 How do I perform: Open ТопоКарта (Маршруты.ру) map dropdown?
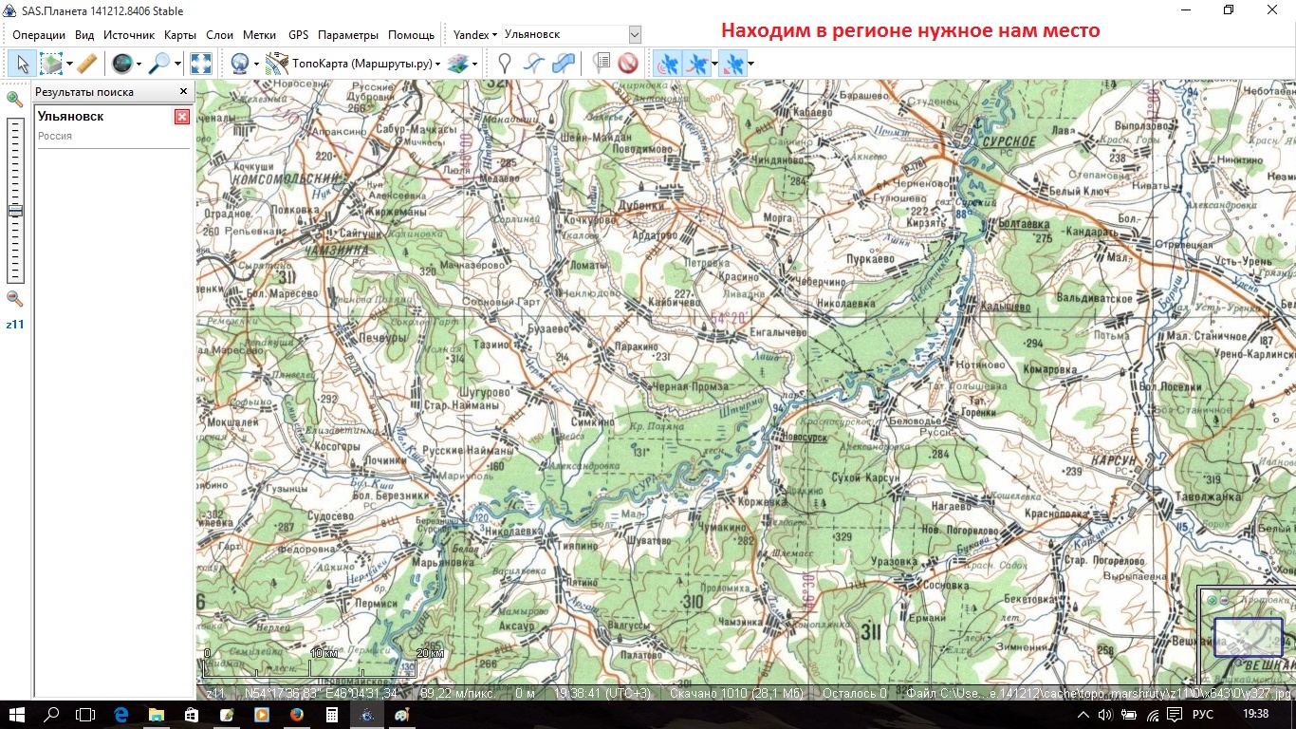pyautogui.click(x=353, y=64)
